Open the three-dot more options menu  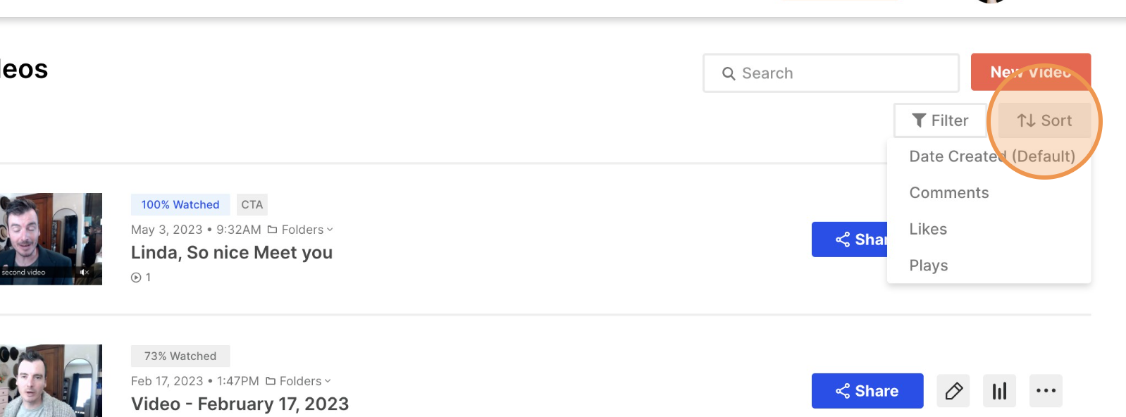(x=1046, y=391)
